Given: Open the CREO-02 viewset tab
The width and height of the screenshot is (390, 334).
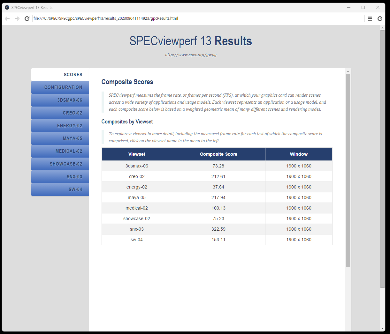Looking at the screenshot, I should tap(60, 113).
